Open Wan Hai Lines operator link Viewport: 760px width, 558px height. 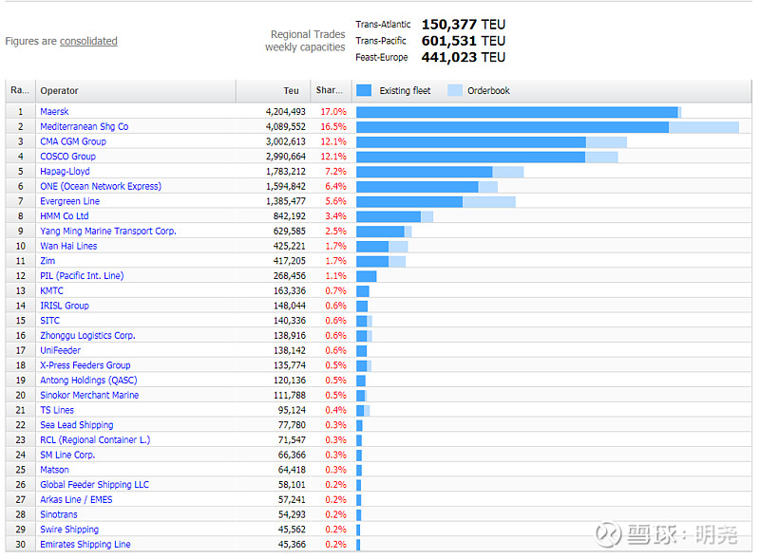coord(68,246)
